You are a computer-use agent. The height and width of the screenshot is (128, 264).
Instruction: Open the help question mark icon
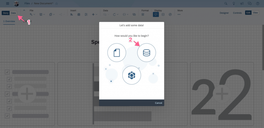coord(257,4)
